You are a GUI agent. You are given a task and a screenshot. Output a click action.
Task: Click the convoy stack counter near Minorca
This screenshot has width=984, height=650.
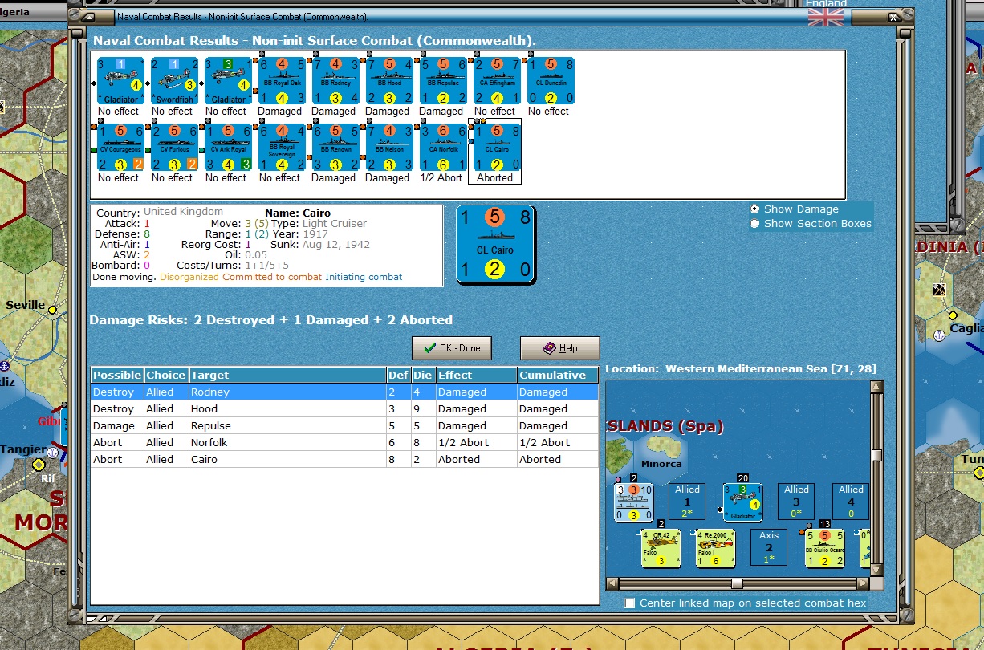pos(634,502)
